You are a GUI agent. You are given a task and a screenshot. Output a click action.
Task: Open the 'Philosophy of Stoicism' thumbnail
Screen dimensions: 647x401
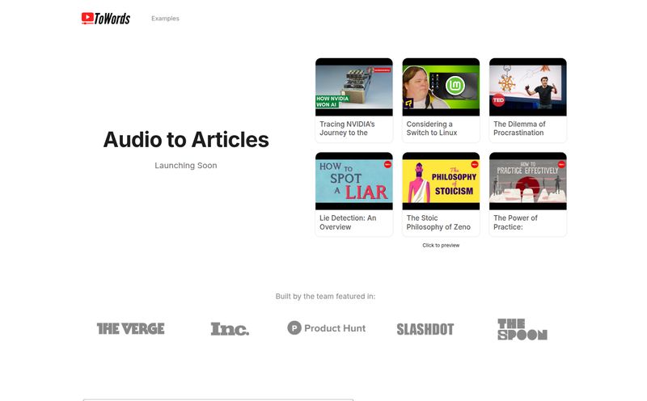pyautogui.click(x=441, y=181)
